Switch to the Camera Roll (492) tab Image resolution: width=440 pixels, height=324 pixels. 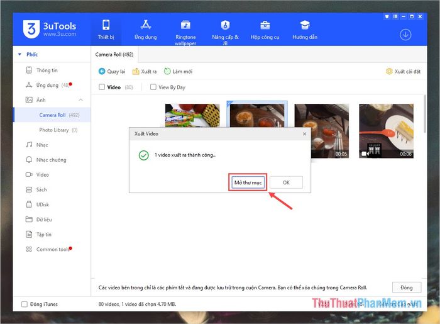[x=114, y=55]
